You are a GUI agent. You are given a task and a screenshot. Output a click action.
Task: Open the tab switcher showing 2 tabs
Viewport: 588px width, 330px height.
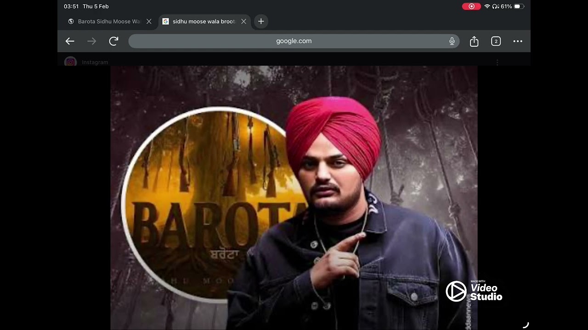pyautogui.click(x=496, y=41)
